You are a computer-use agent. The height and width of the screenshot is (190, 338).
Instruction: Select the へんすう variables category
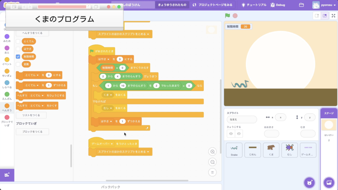coord(7,107)
